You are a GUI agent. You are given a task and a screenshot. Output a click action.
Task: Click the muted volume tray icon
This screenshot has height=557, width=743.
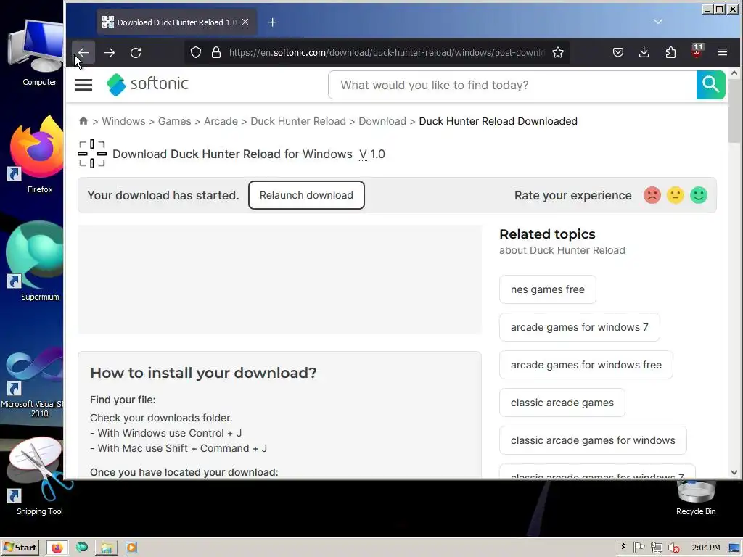coord(674,548)
